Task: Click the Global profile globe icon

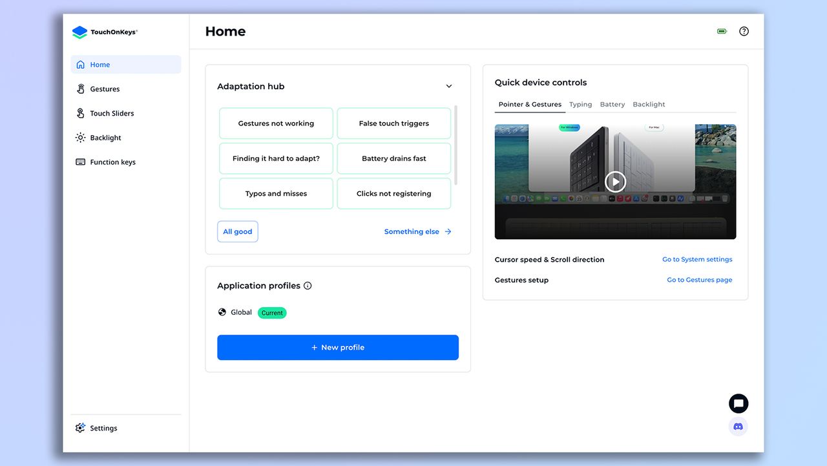Action: click(222, 312)
